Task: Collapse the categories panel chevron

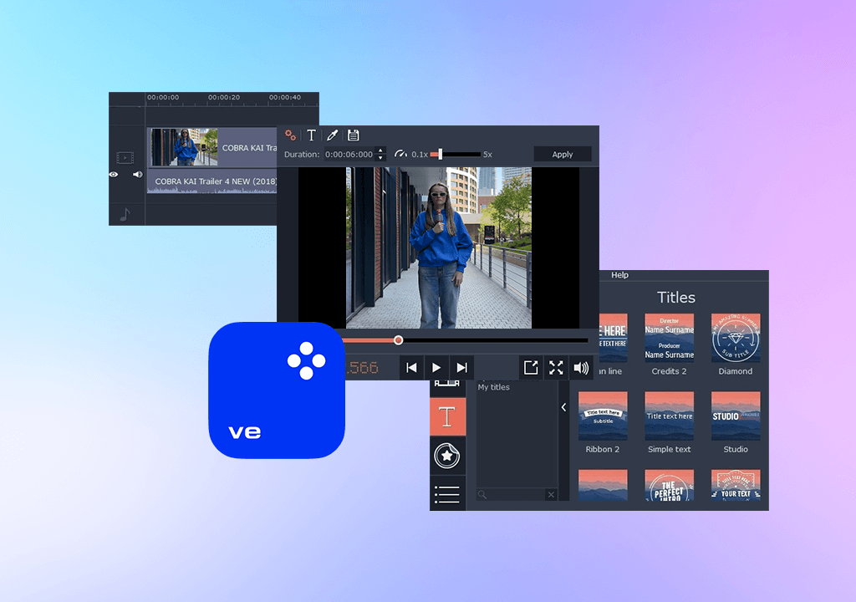Action: point(564,407)
